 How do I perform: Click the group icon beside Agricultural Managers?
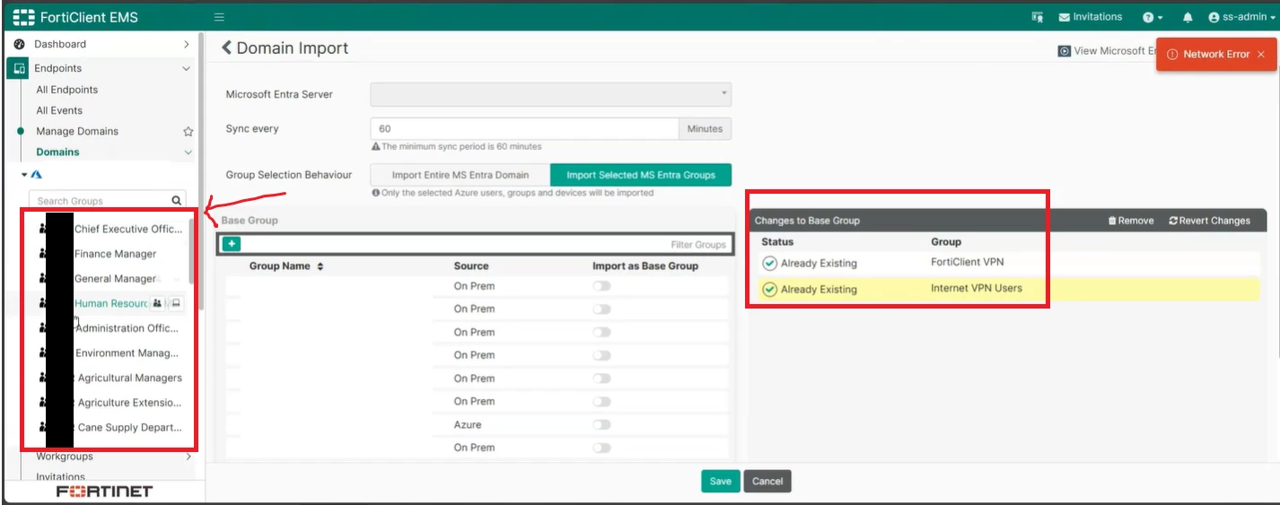43,378
